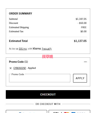
Task: Click the American Express icon
Action: pos(73,112)
